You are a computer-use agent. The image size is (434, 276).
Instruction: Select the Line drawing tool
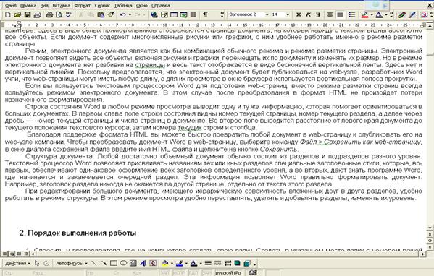[94, 263]
